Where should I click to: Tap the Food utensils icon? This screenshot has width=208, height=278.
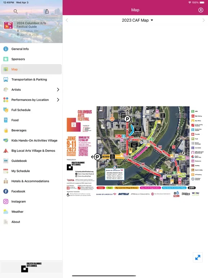[x=6, y=120]
